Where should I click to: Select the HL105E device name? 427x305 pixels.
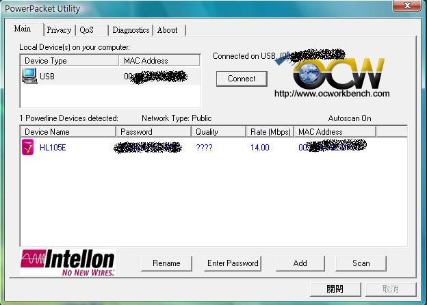(53, 148)
